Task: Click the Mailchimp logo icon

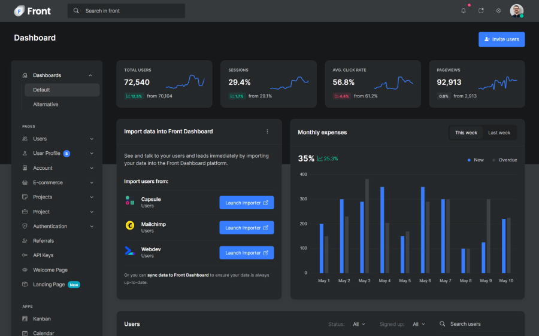Action: (129, 226)
